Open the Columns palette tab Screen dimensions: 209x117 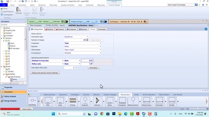(x=86, y=95)
